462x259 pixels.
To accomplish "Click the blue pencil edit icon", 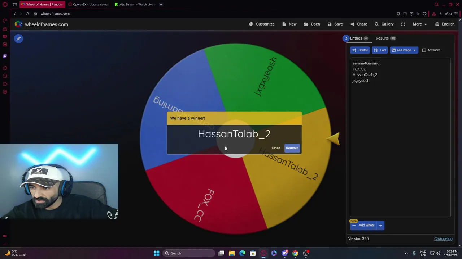I will click(x=19, y=39).
